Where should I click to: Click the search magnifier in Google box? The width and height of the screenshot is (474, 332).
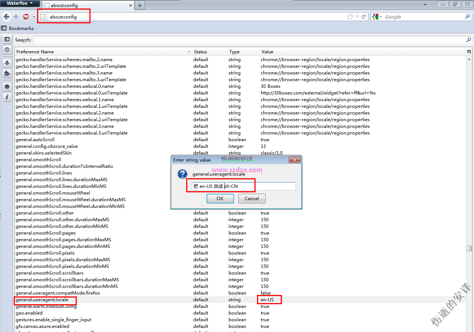467,17
